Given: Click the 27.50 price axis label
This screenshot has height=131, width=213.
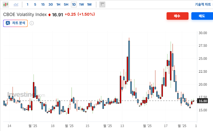Looking at the screenshot, I should (203, 45).
